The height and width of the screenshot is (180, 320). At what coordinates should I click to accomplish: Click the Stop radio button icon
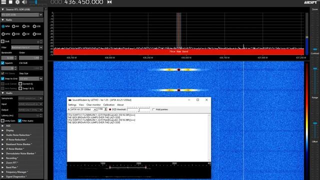pos(10,2)
